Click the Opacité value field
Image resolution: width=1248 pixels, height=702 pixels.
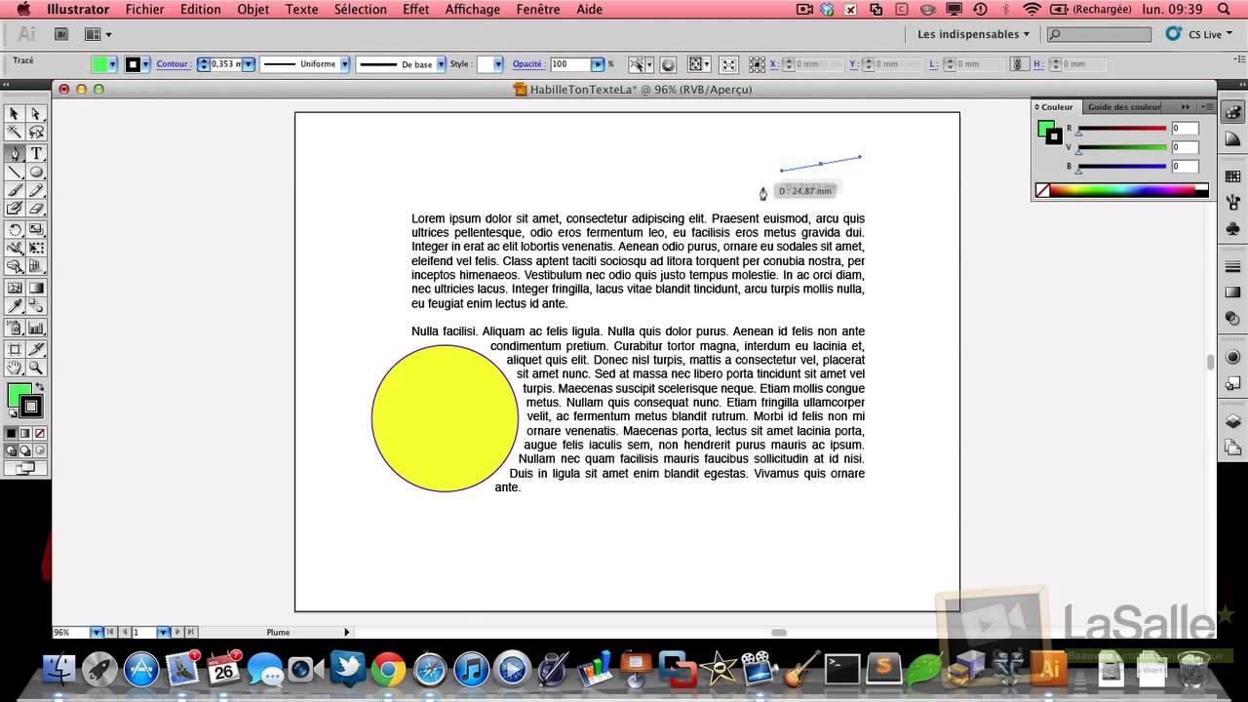pos(569,64)
